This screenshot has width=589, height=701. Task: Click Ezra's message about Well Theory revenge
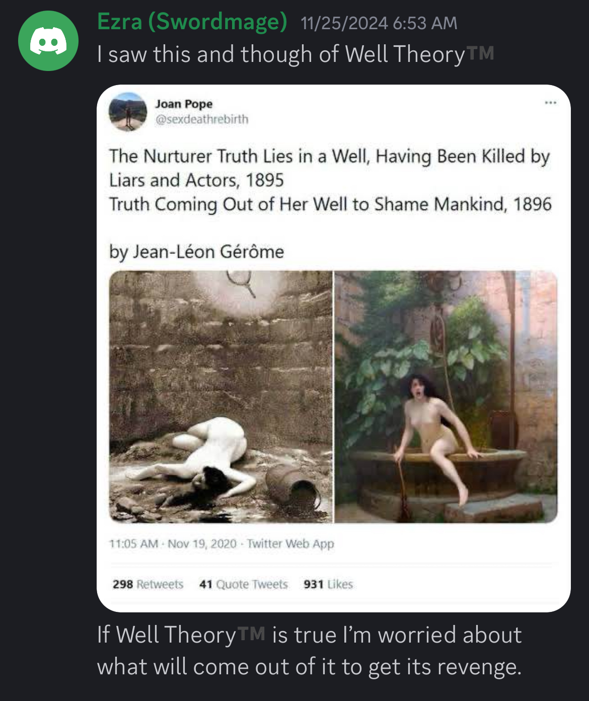point(310,652)
